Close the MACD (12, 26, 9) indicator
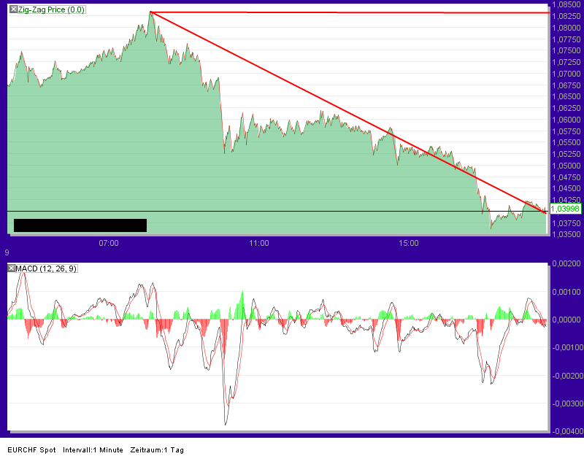The width and height of the screenshot is (584, 456). (x=11, y=268)
